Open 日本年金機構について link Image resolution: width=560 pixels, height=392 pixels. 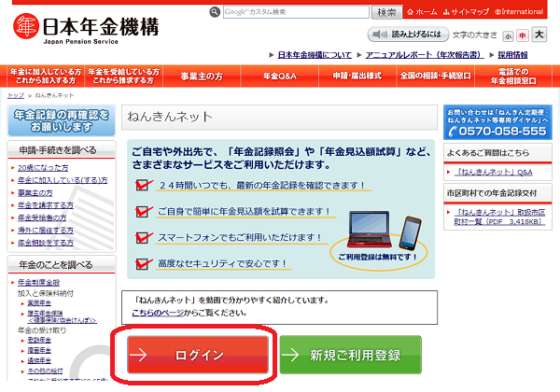pyautogui.click(x=315, y=55)
